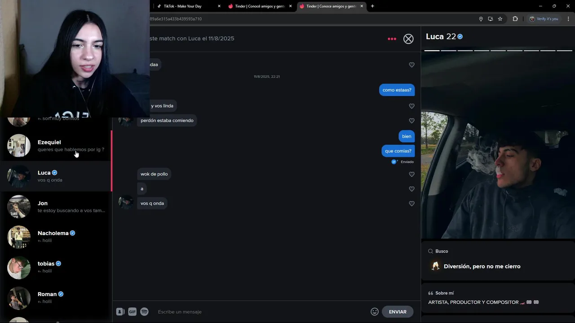Image resolution: width=575 pixels, height=323 pixels.
Task: Click 'Diversión, pero no me cierro' text
Action: click(482, 266)
